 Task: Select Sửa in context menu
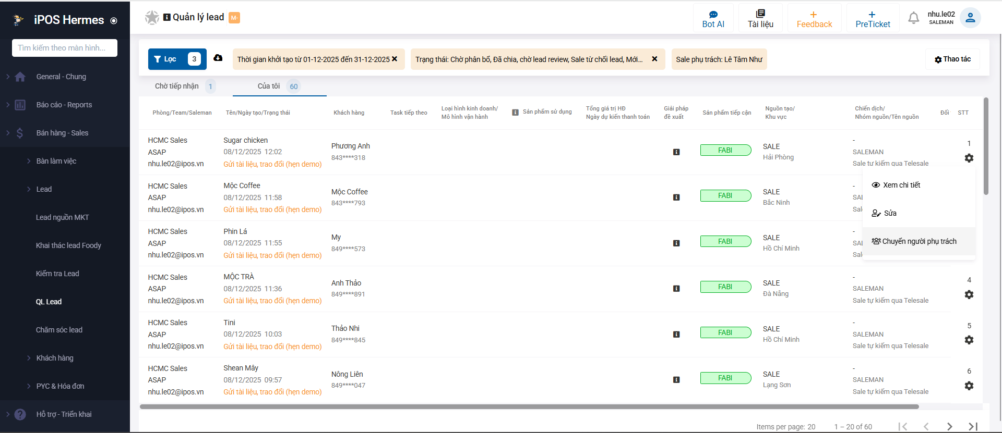tap(919, 213)
